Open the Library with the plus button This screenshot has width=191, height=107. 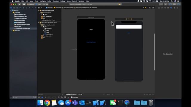pos(161,4)
